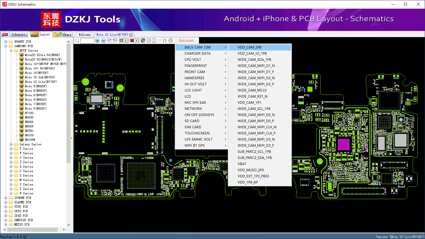Click the PADS icon beside Note 10(N970F)
Image resolution: width=425 pixels, height=239 pixels.
(22, 73)
